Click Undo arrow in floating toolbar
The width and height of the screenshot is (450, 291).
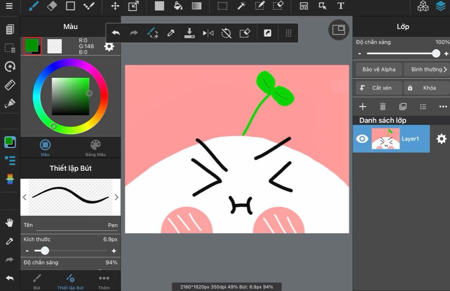coord(116,33)
